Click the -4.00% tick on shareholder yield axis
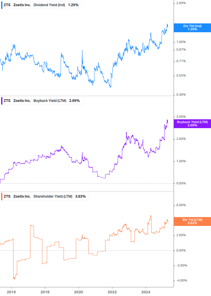Screen dimensions: 211x296 coord(182,280)
